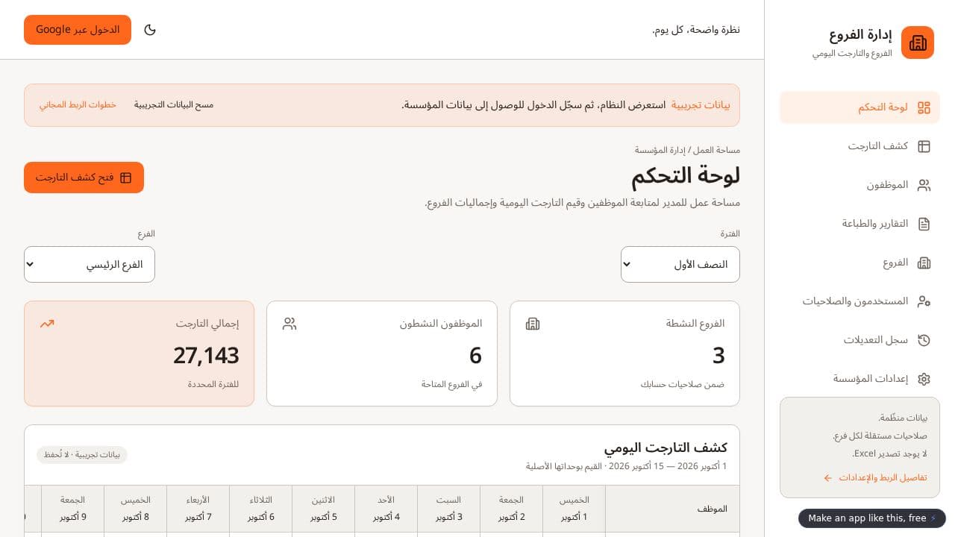This screenshot has height=537, width=955.
Task: Click the التقارير والطباعة document icon
Action: tap(924, 224)
